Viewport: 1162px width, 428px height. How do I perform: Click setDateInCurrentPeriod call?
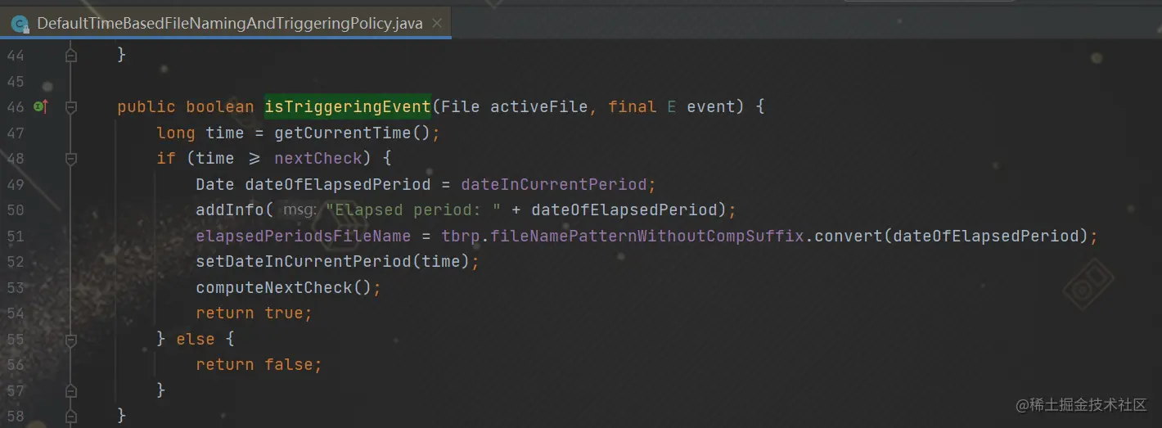click(304, 262)
